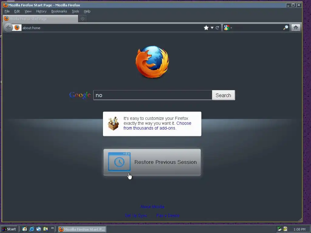Click the magnifier folder quick launch icon

(46, 229)
